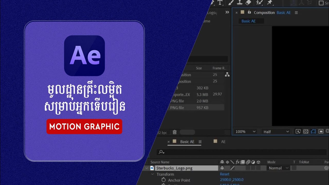329x185 pixels.
Task: Collapse the Starbucks_Logo.png layer
Action: point(147,168)
